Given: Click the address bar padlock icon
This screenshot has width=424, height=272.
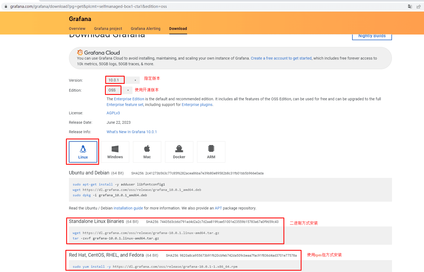Looking at the screenshot, I should click(6, 6).
